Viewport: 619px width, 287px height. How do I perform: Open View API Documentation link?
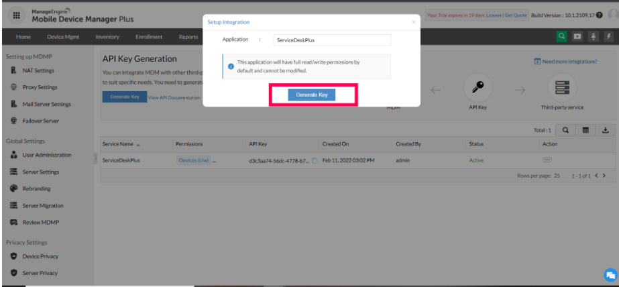(174, 97)
